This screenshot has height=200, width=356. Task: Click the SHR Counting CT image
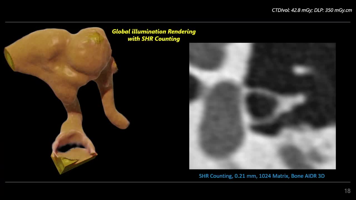[x=262, y=106]
